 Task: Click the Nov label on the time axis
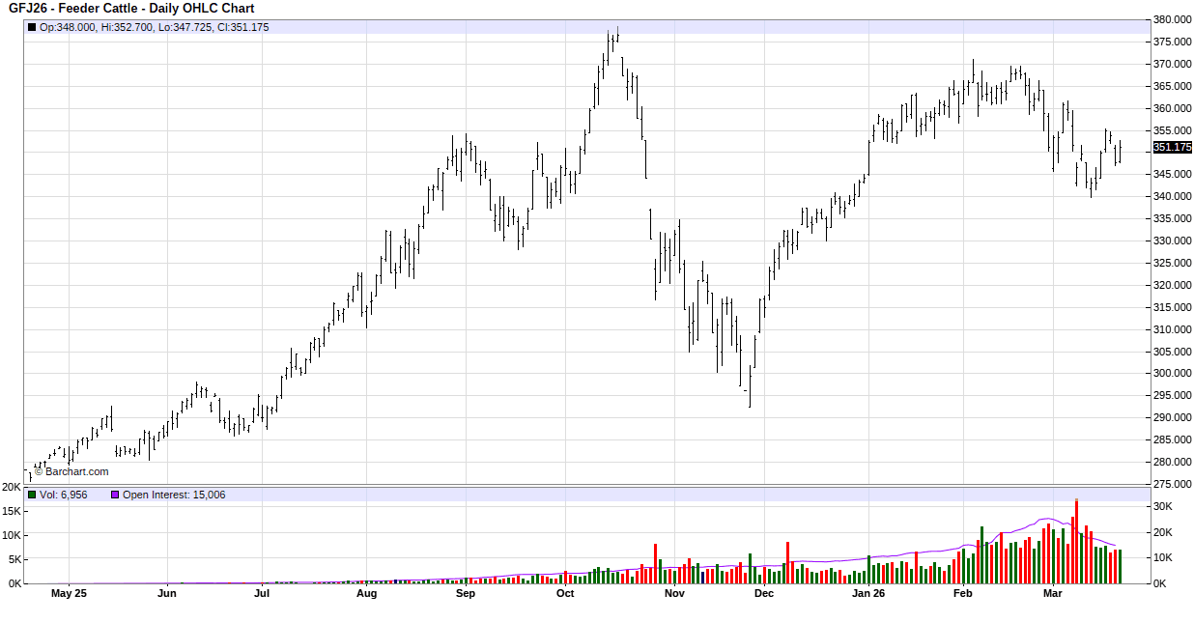pyautogui.click(x=674, y=594)
